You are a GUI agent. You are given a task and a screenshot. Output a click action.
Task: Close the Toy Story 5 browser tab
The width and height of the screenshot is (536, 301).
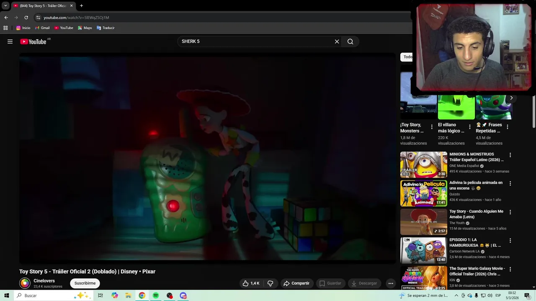(x=71, y=6)
